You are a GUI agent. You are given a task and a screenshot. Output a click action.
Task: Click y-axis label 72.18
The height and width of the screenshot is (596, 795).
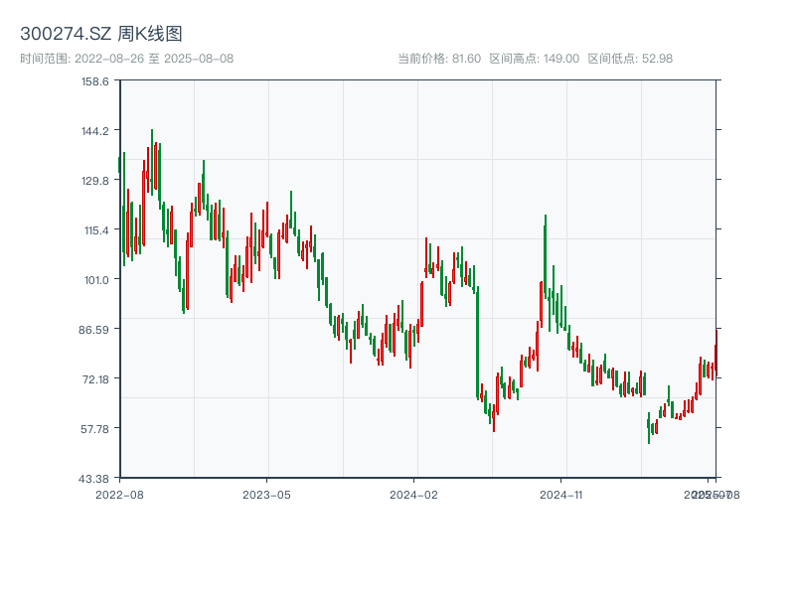pos(95,379)
